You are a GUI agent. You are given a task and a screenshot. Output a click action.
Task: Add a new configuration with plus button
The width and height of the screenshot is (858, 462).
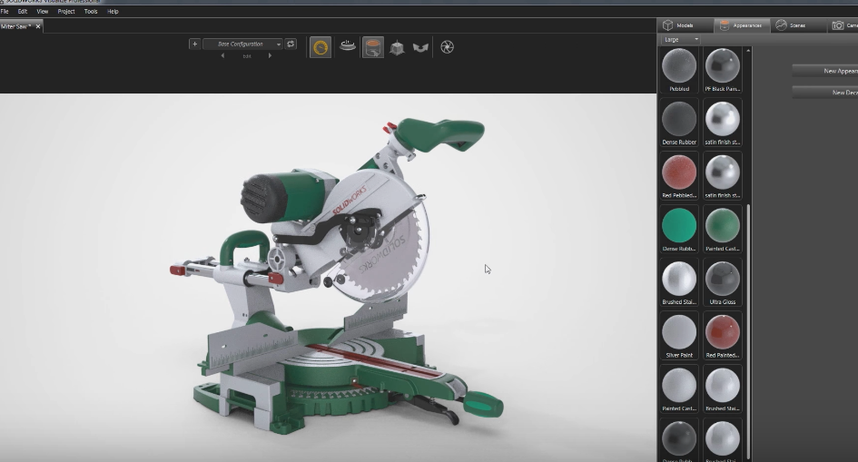[194, 44]
